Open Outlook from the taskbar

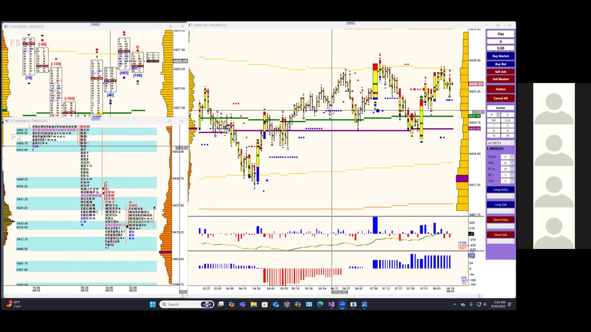pyautogui.click(x=276, y=304)
